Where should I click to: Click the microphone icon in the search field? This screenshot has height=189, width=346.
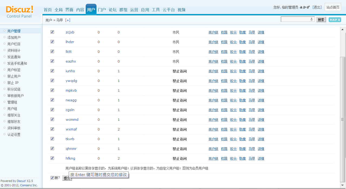[x=312, y=19]
